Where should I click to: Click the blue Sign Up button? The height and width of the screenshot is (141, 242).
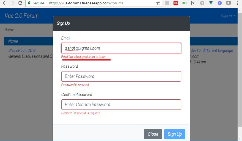click(175, 134)
